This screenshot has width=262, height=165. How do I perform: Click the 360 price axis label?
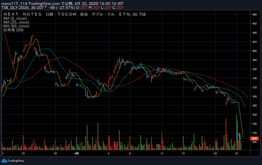point(254,69)
